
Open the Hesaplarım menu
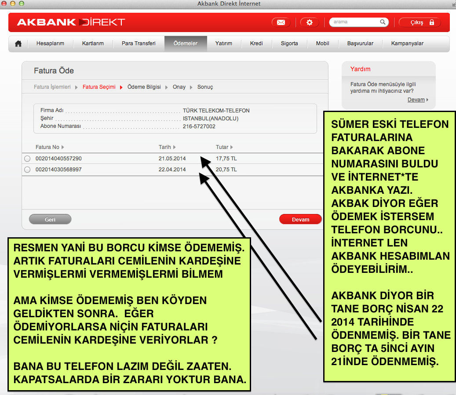click(x=50, y=43)
